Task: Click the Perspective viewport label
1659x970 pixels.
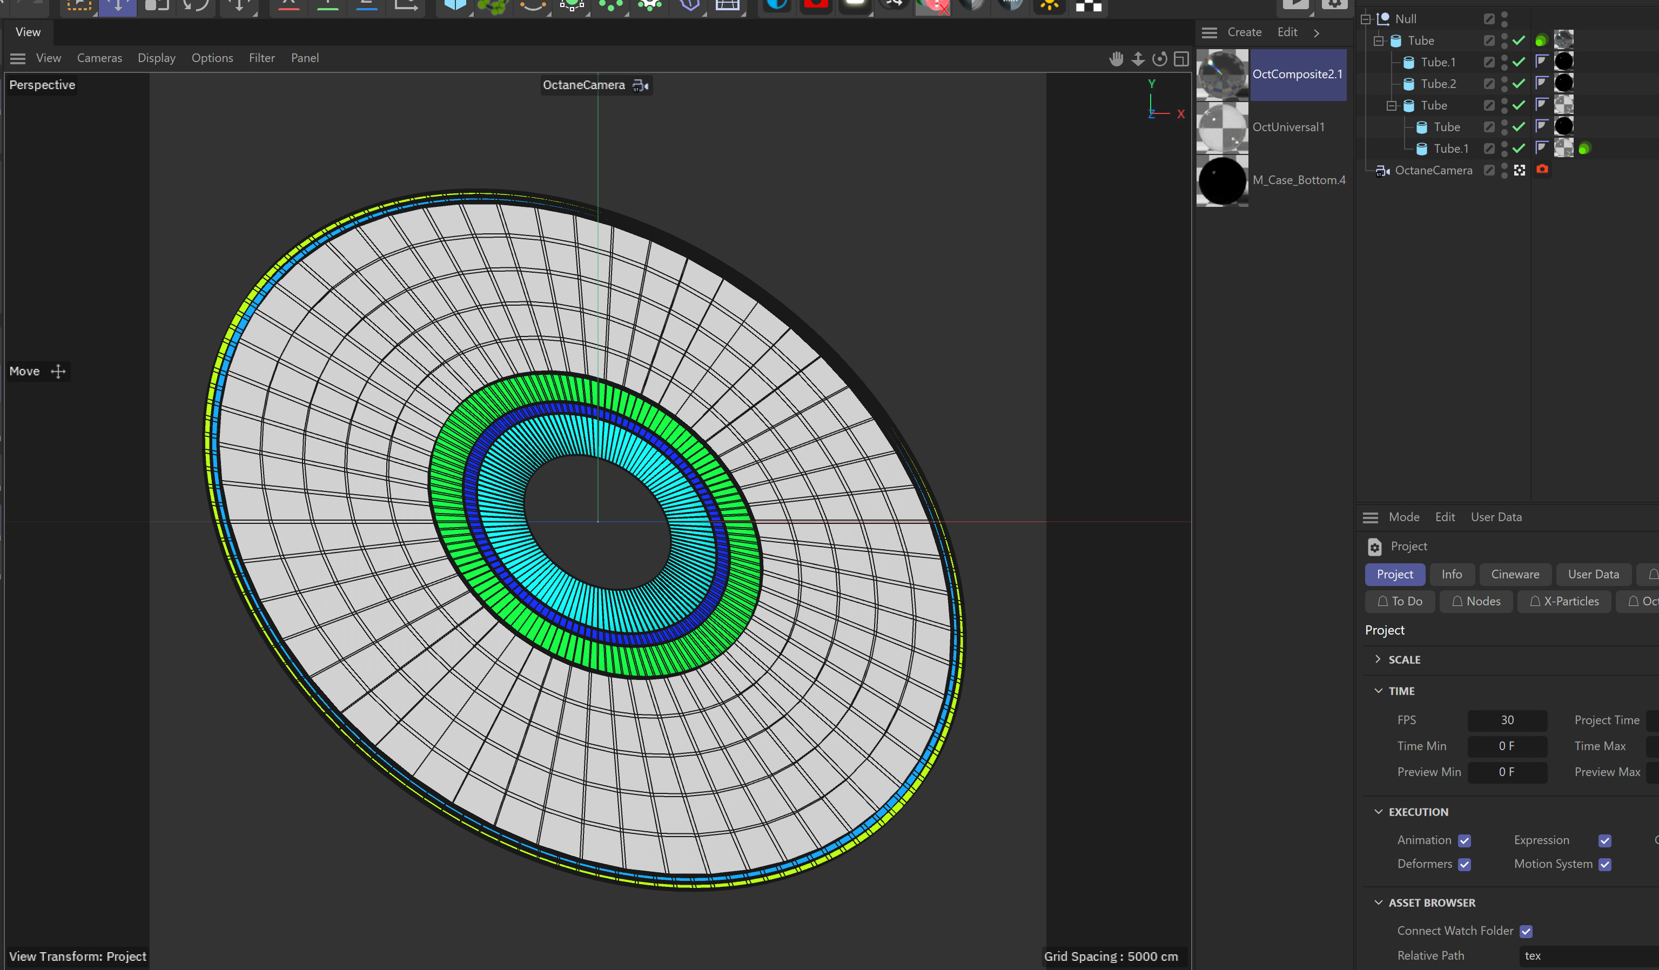Action: click(x=42, y=85)
